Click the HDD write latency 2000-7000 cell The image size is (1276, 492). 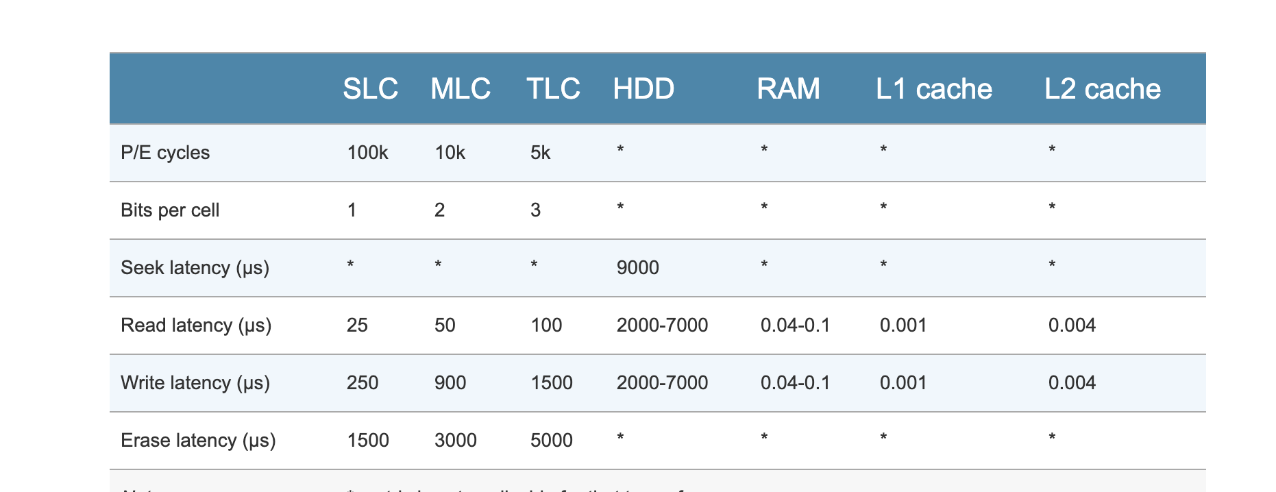tap(662, 382)
